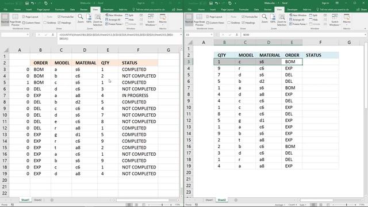Toggle Gridlines checkbox in left window
Viewport: 368px width, 207px height.
tap(45, 23)
